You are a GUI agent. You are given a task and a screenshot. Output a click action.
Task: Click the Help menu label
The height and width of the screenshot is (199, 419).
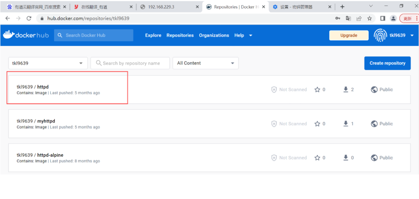pos(239,35)
